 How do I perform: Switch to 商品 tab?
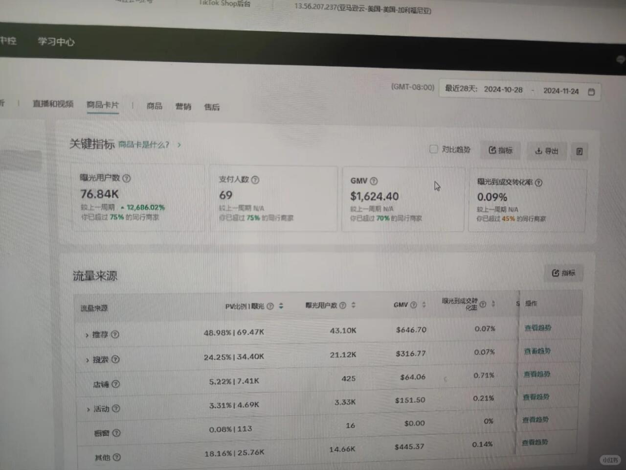point(155,106)
